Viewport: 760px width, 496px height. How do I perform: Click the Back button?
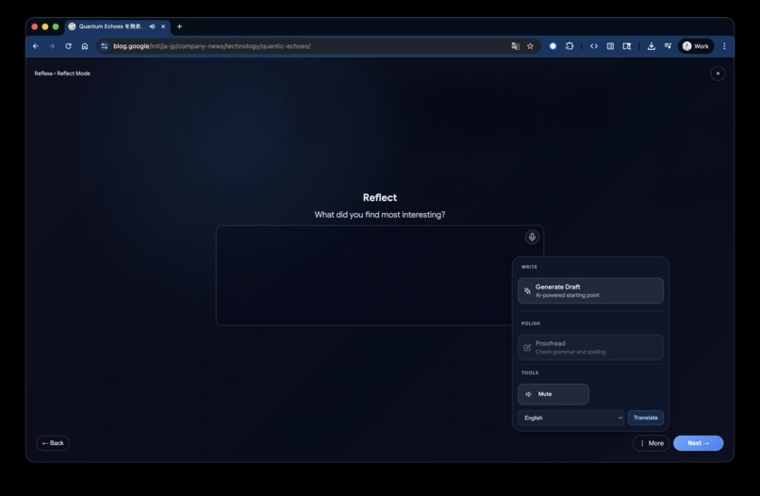53,443
